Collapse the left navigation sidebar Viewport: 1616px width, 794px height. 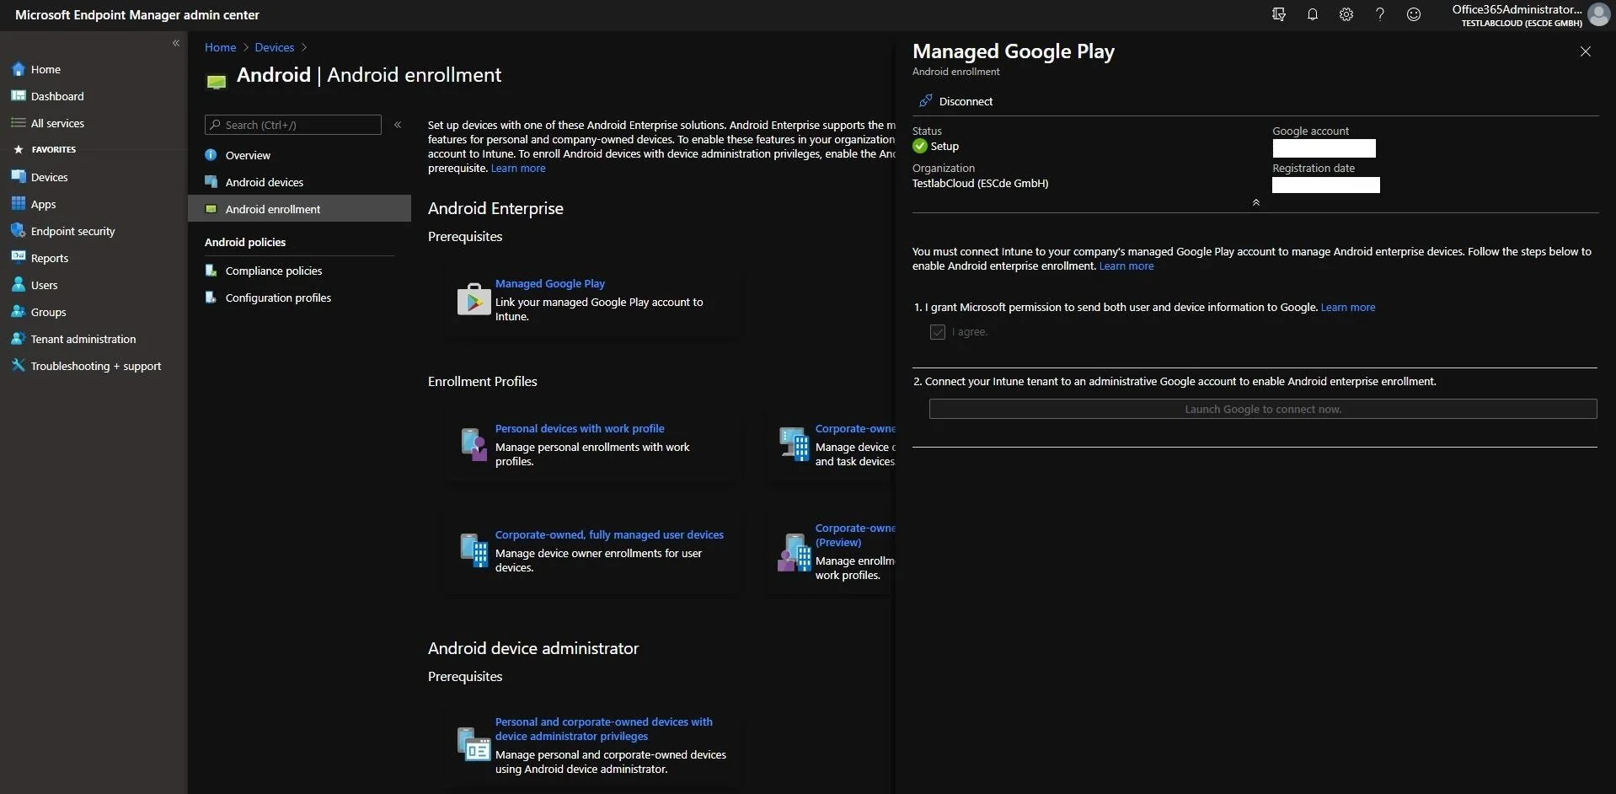tap(176, 42)
